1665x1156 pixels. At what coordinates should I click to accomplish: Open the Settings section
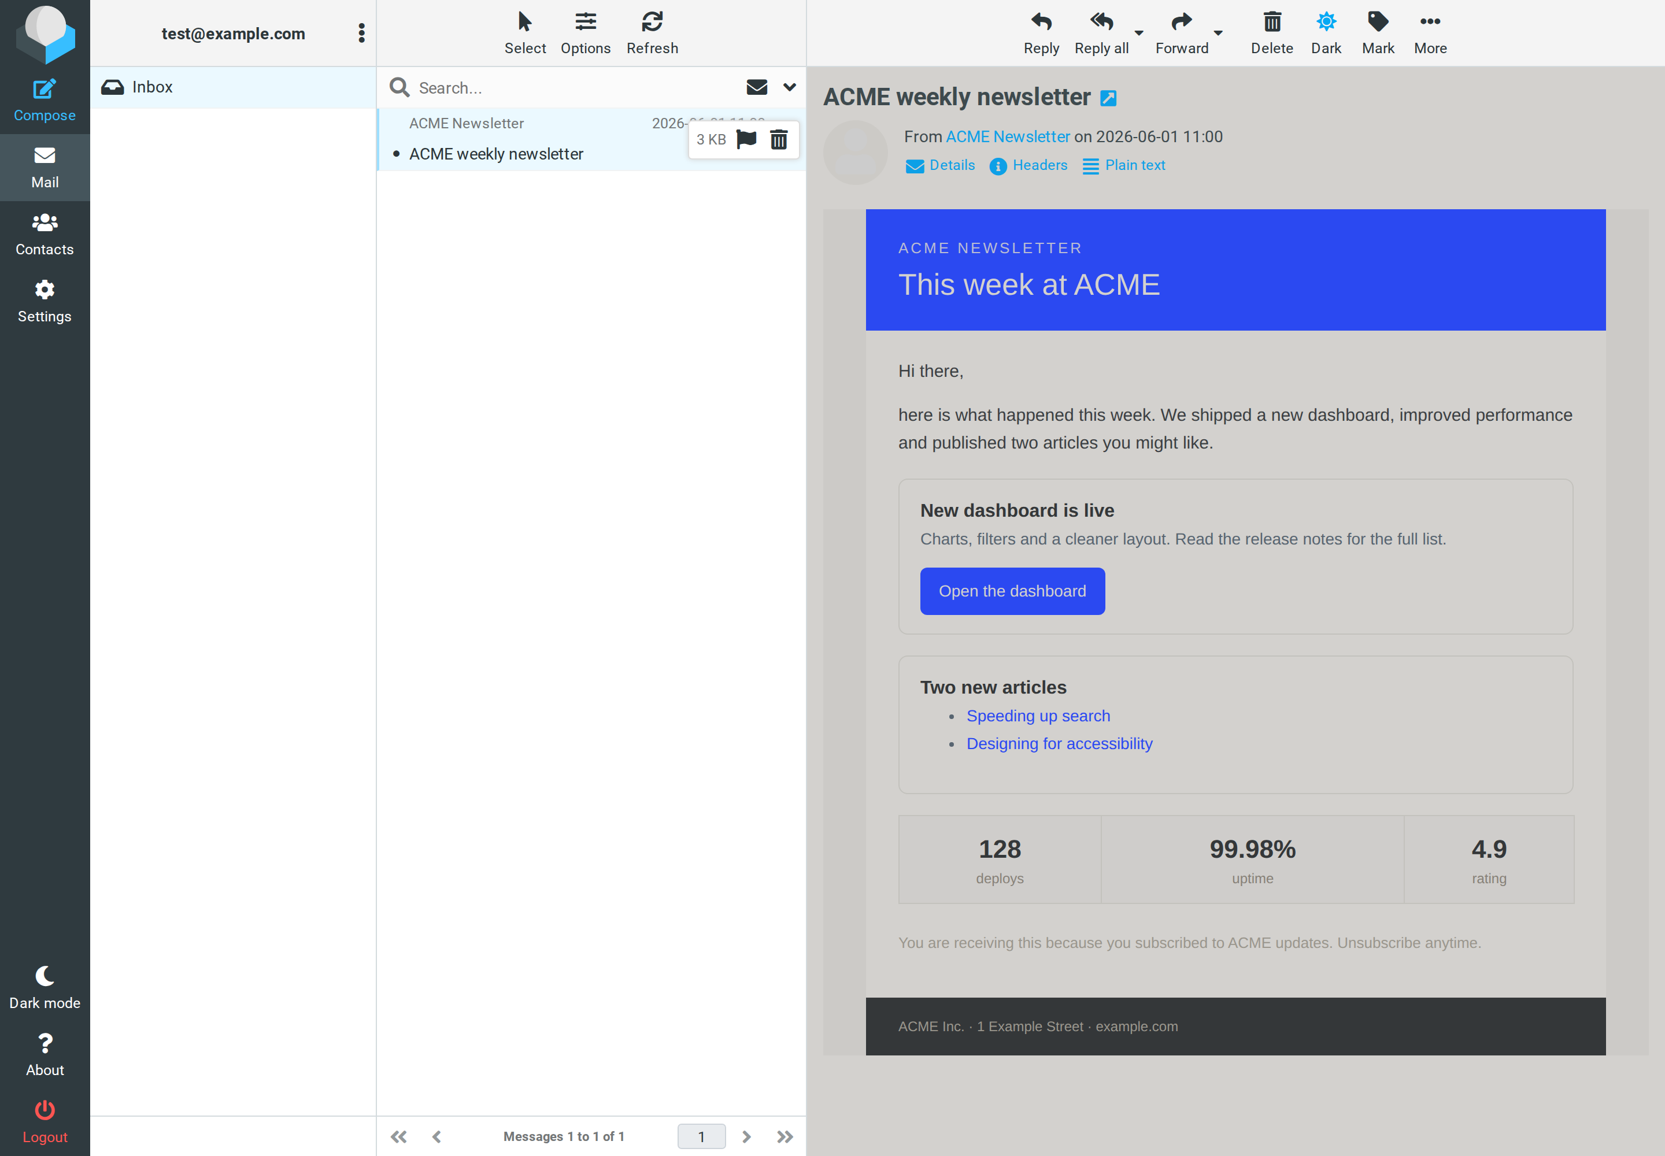44,302
